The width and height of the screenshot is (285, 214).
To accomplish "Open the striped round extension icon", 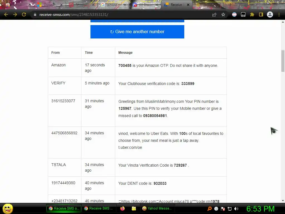I will point(234,14).
